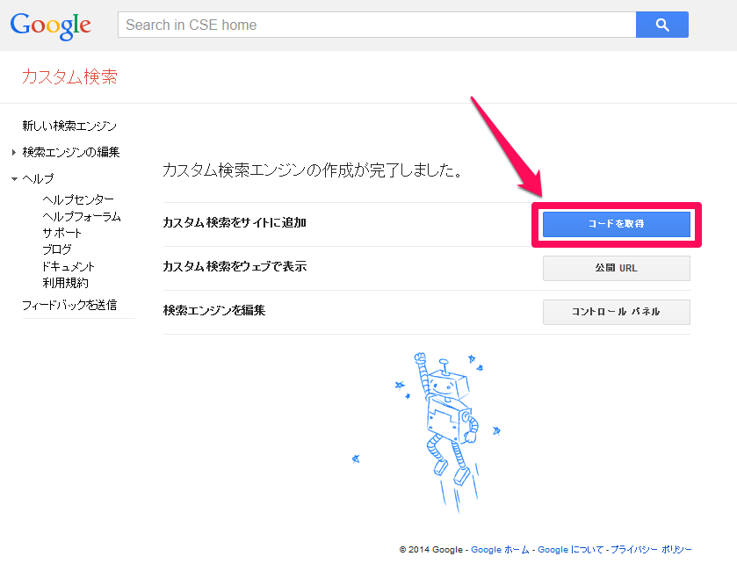Image resolution: width=737 pixels, height=578 pixels.
Task: Click the ヘルプ sidebar item
Action: pos(38,178)
